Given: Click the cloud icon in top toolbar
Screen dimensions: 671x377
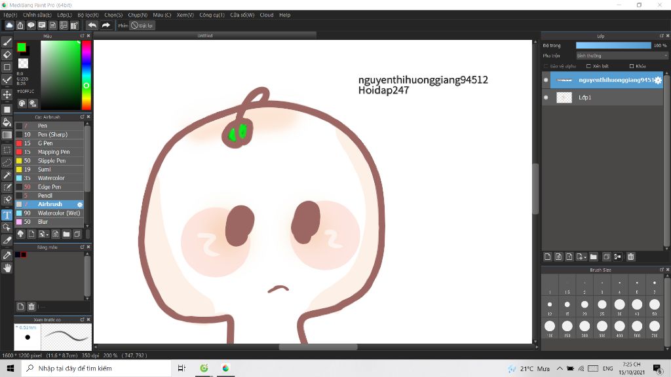Looking at the screenshot, I should pos(9,26).
